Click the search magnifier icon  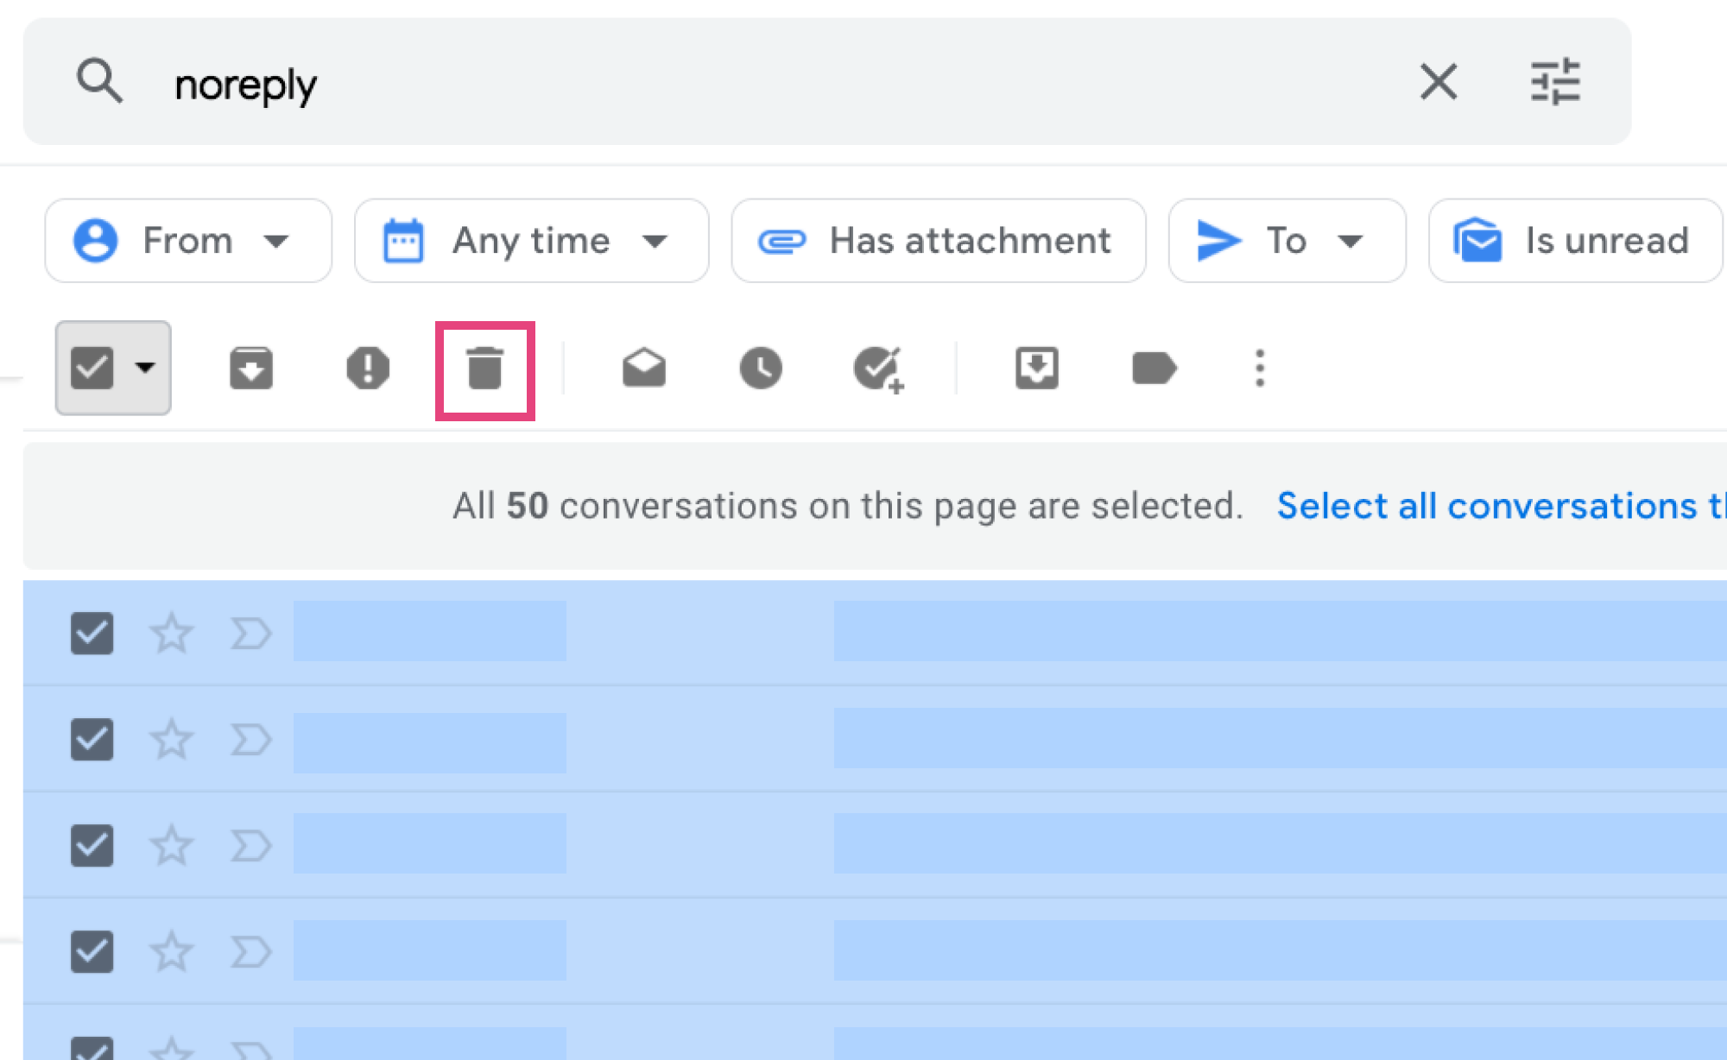pyautogui.click(x=99, y=82)
